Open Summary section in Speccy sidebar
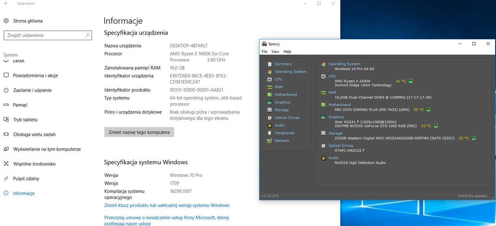 tap(283, 64)
